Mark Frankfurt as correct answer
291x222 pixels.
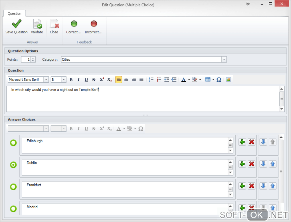click(13, 187)
